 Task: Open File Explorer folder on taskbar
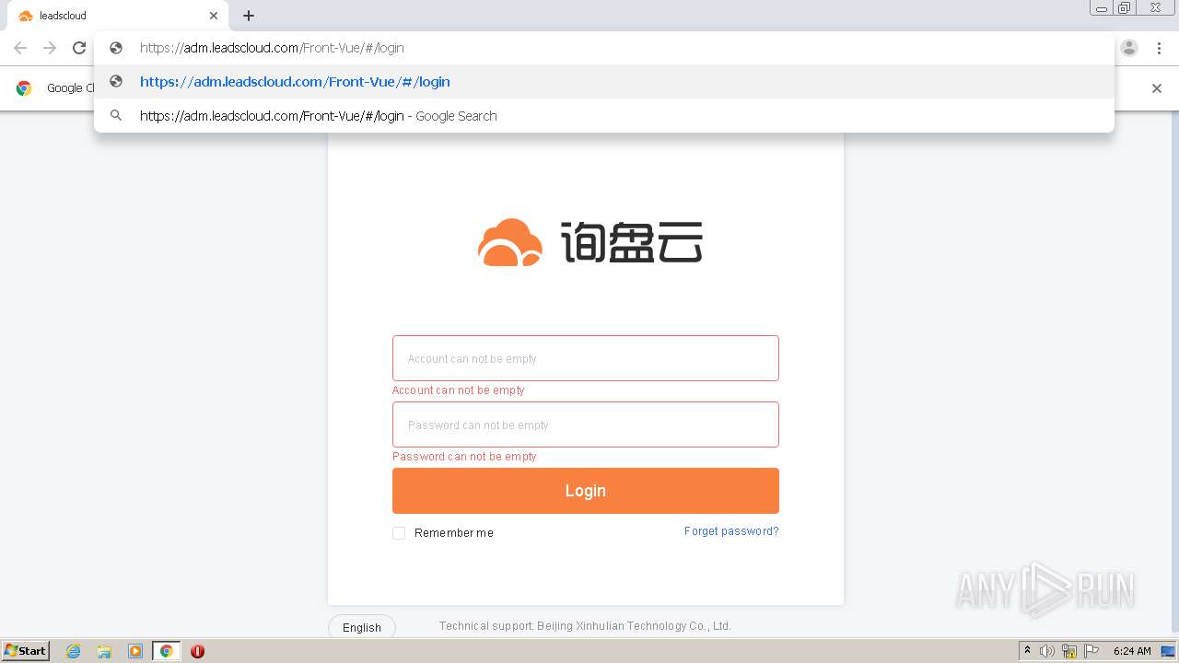[104, 651]
